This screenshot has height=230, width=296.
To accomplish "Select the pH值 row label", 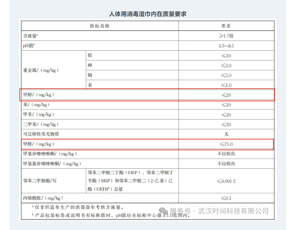I will pyautogui.click(x=29, y=46).
